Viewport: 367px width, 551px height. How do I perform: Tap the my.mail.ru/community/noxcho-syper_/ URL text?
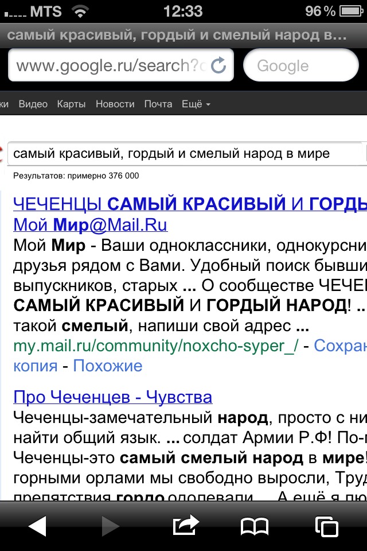click(x=156, y=346)
